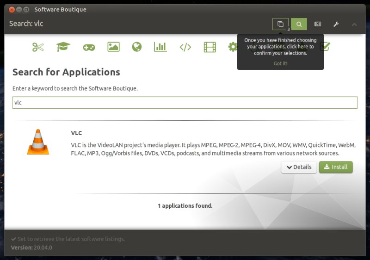
Task: Open preferences with the wrench icon
Action: (x=336, y=24)
